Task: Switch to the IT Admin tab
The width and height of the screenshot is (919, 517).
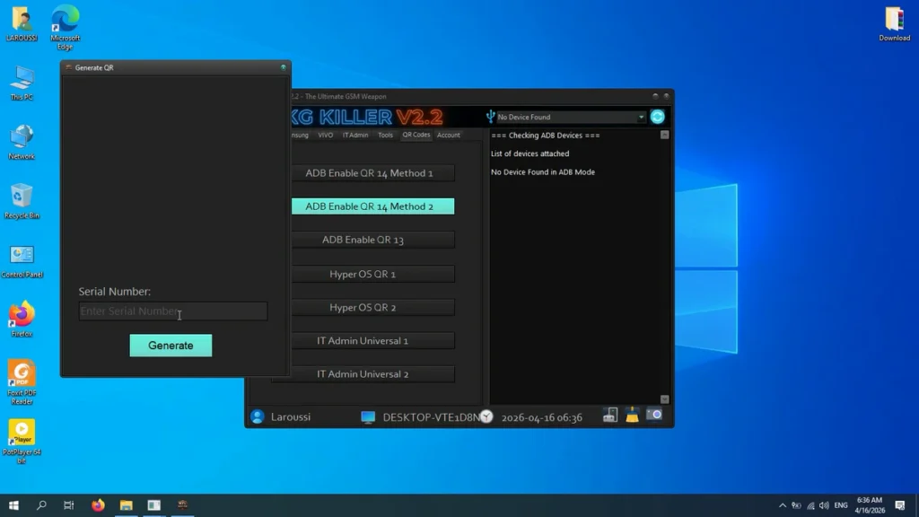Action: click(x=355, y=136)
